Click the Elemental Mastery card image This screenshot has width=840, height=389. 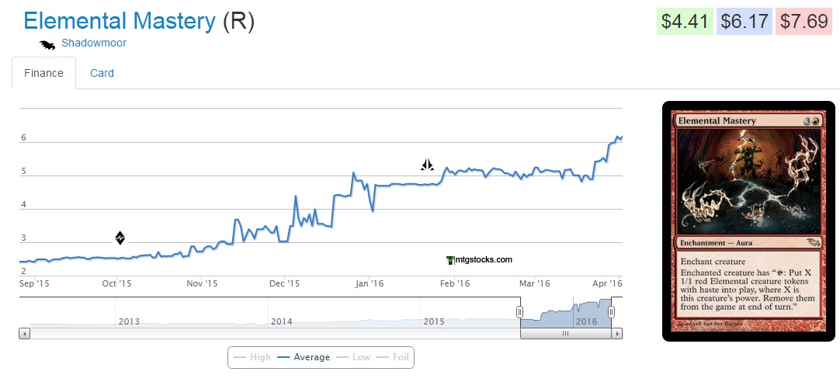[748, 221]
